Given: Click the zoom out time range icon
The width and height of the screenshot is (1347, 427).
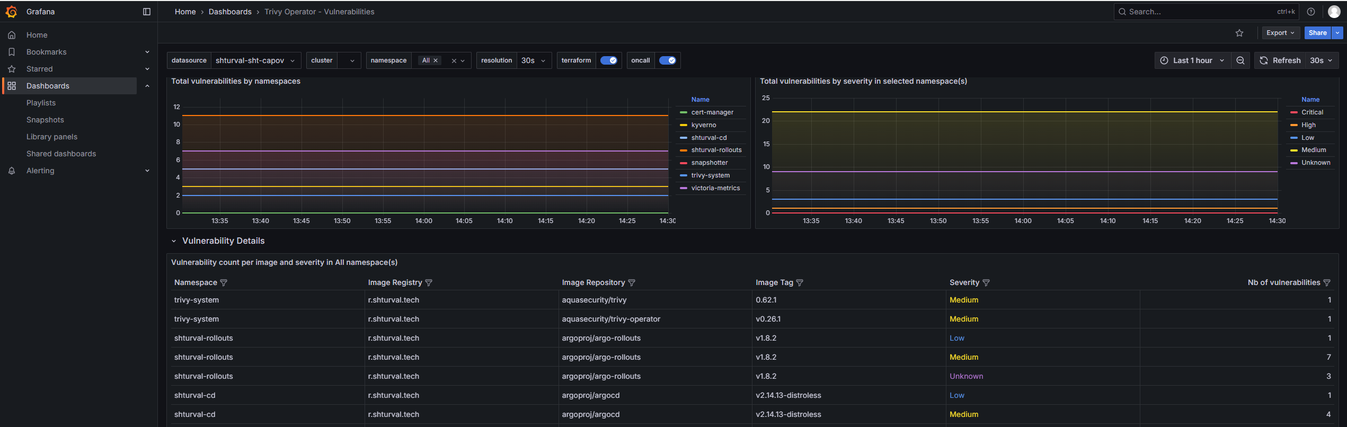Looking at the screenshot, I should [1240, 60].
